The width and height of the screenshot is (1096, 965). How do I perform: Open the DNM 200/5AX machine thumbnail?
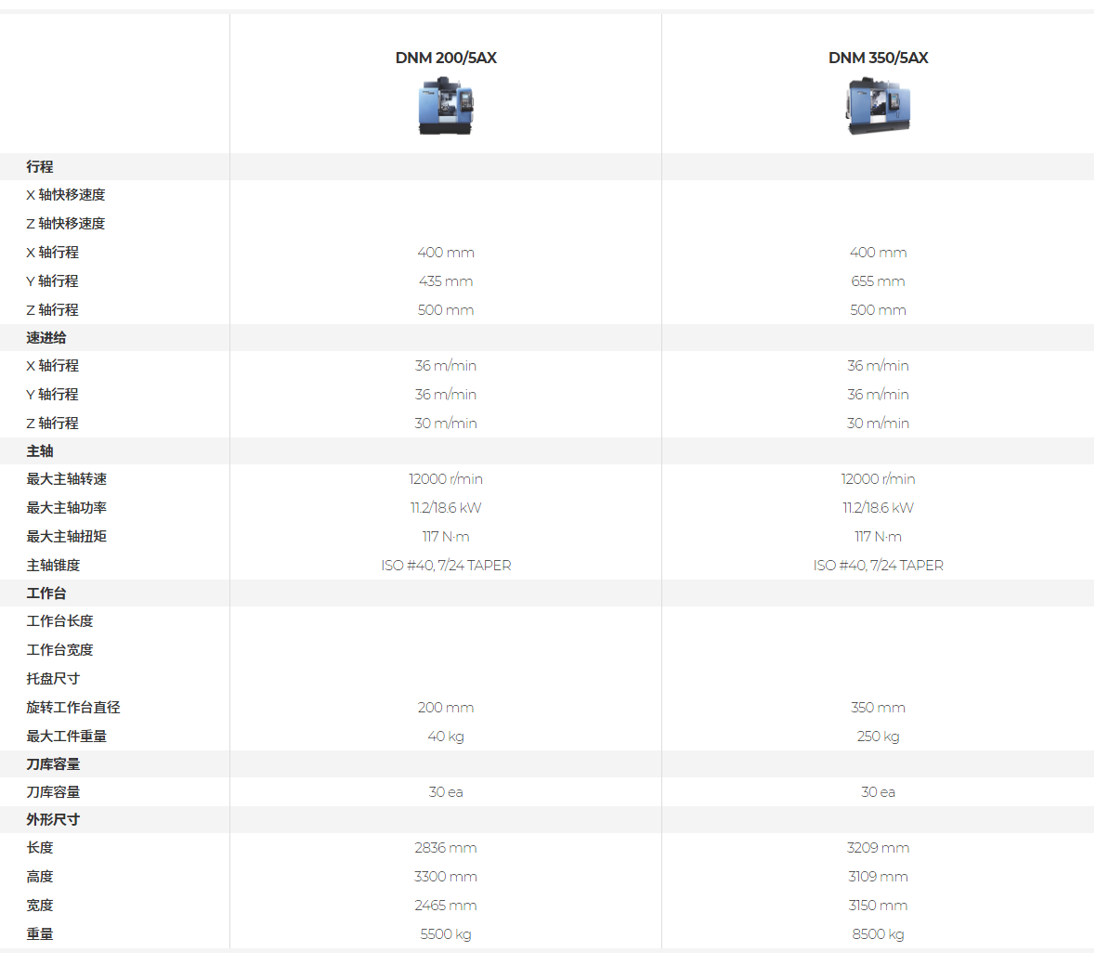[x=446, y=106]
